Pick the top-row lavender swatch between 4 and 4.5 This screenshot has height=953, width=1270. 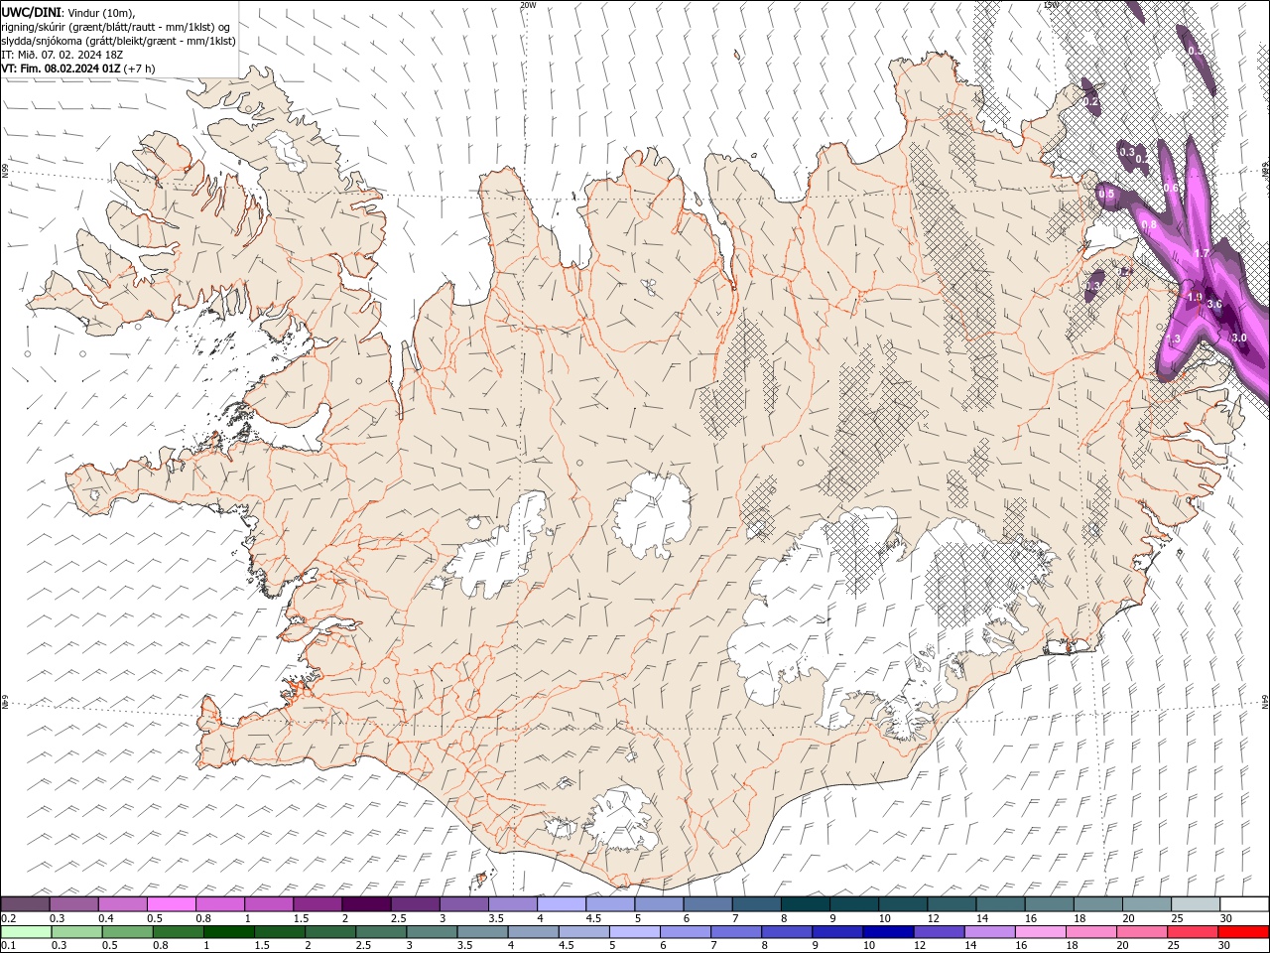click(x=562, y=903)
